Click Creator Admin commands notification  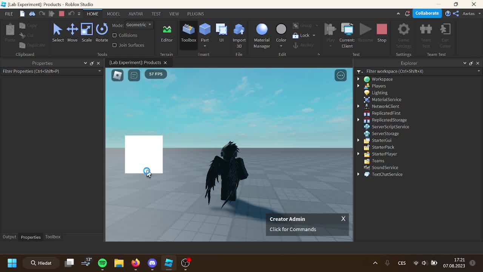tap(293, 229)
